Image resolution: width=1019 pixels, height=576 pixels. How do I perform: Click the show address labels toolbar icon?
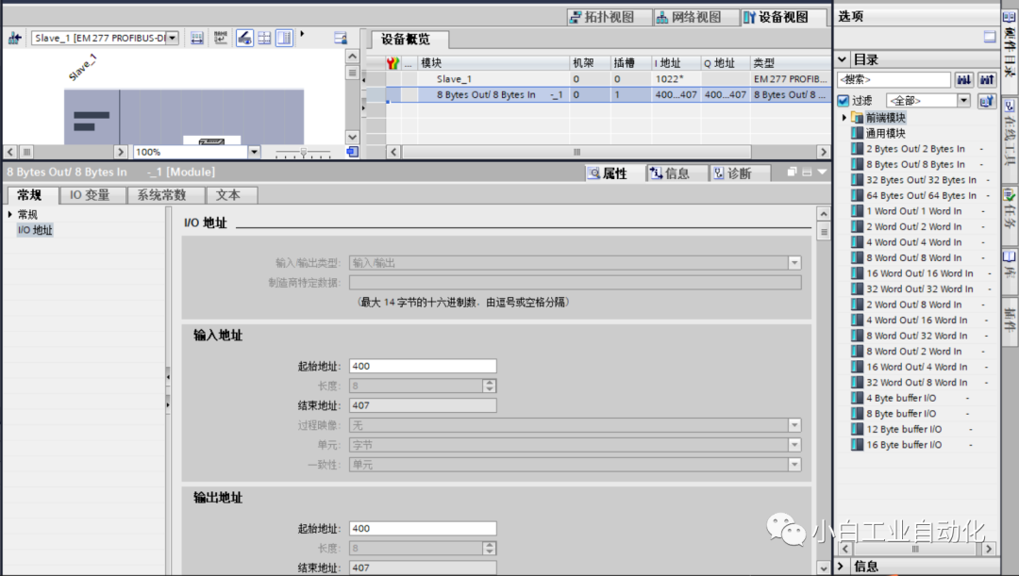click(197, 39)
